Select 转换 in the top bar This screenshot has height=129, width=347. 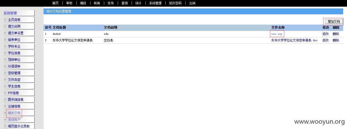(97, 3)
